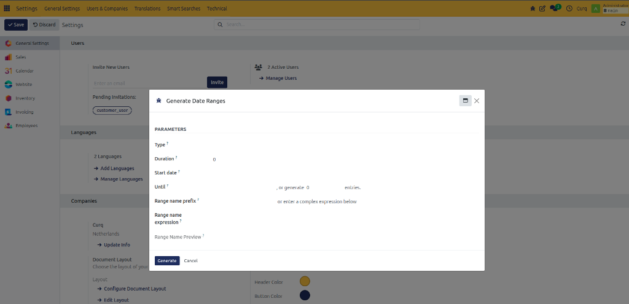Click the Range name prefix label

tap(175, 201)
